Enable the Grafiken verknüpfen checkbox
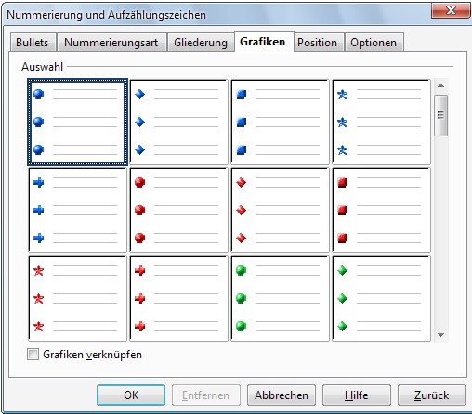The width and height of the screenshot is (472, 414). tap(33, 355)
